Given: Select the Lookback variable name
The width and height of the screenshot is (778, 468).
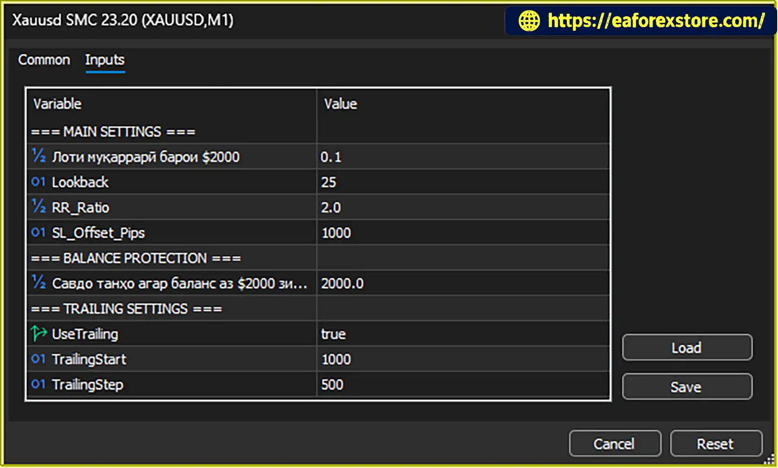Looking at the screenshot, I should tap(80, 182).
